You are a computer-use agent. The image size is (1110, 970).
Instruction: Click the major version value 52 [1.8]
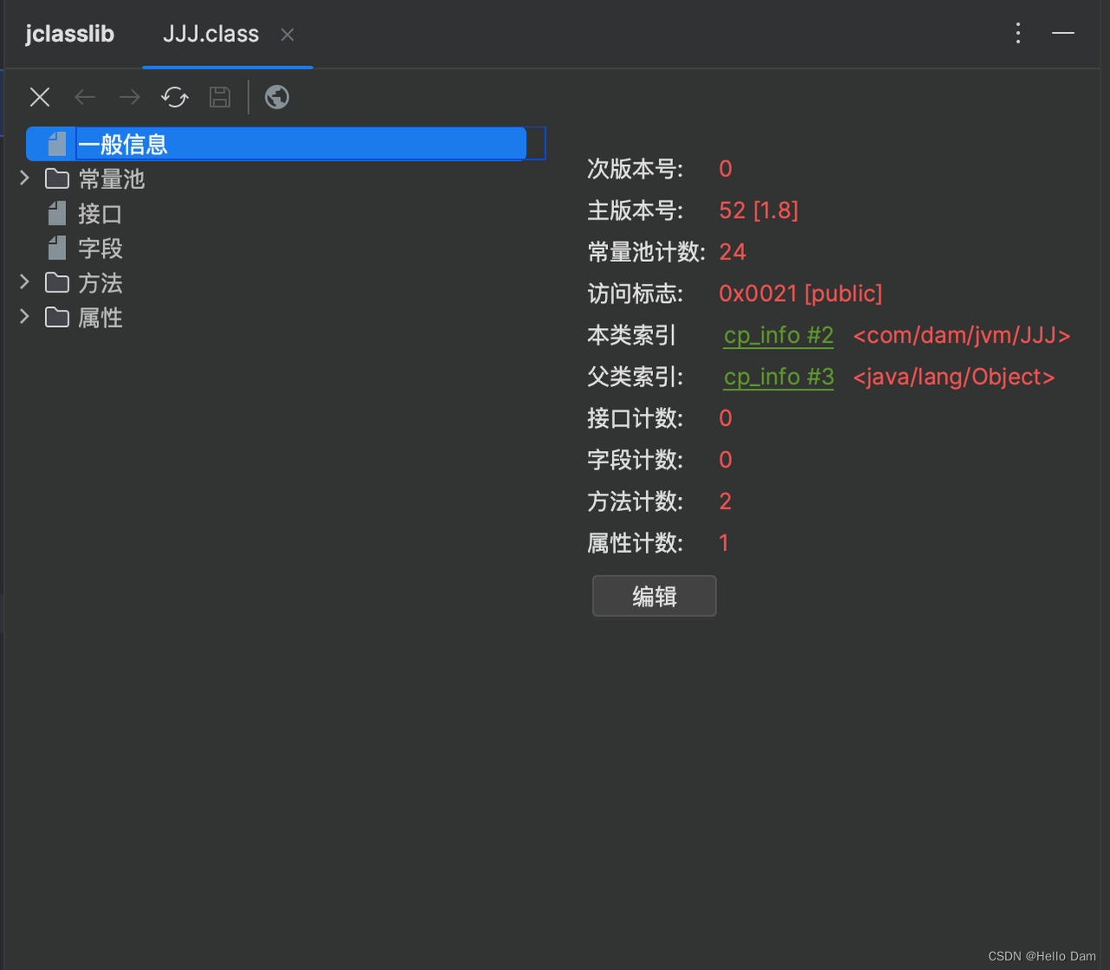click(x=759, y=211)
